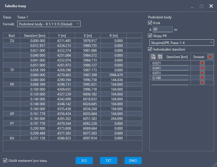Uncheck the Stopy PR checkbox
The height and width of the screenshot is (167, 217).
[150, 36]
